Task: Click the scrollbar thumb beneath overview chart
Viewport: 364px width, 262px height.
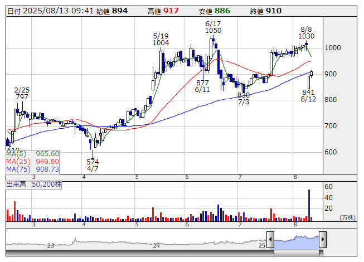Action: point(296,253)
